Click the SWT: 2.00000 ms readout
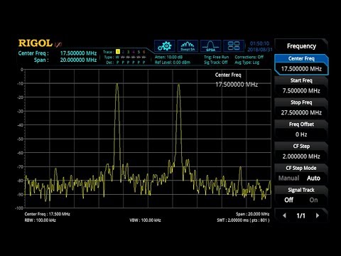Image resolution: width=341 pixels, height=256 pixels. tap(243, 220)
